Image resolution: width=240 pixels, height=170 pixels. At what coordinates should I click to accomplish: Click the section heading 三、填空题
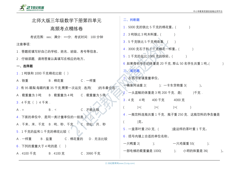(131, 71)
